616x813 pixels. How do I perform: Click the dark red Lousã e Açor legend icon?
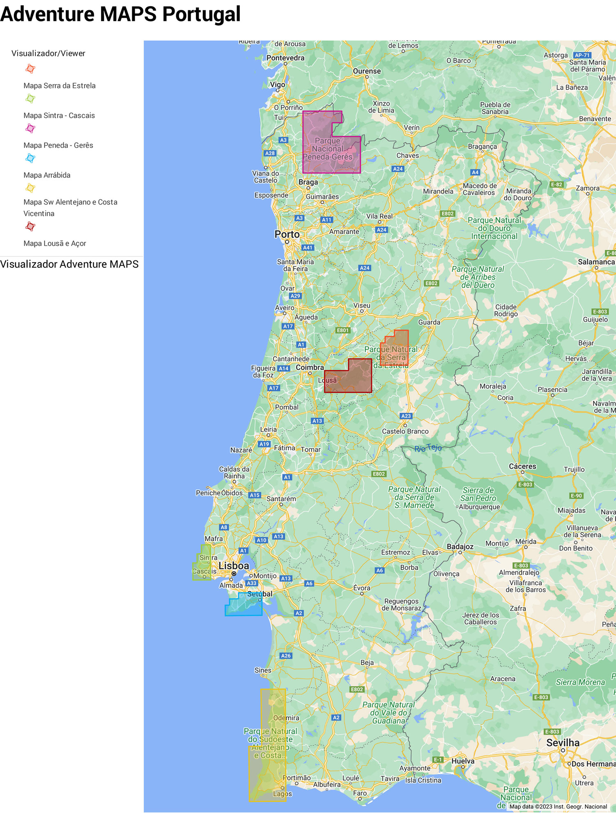30,226
